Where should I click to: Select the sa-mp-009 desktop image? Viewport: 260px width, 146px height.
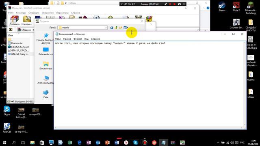[35, 112]
